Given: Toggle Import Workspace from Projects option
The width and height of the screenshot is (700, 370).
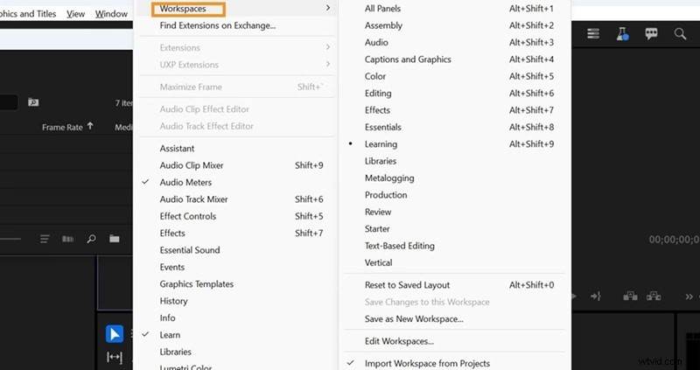Looking at the screenshot, I should coord(427,363).
